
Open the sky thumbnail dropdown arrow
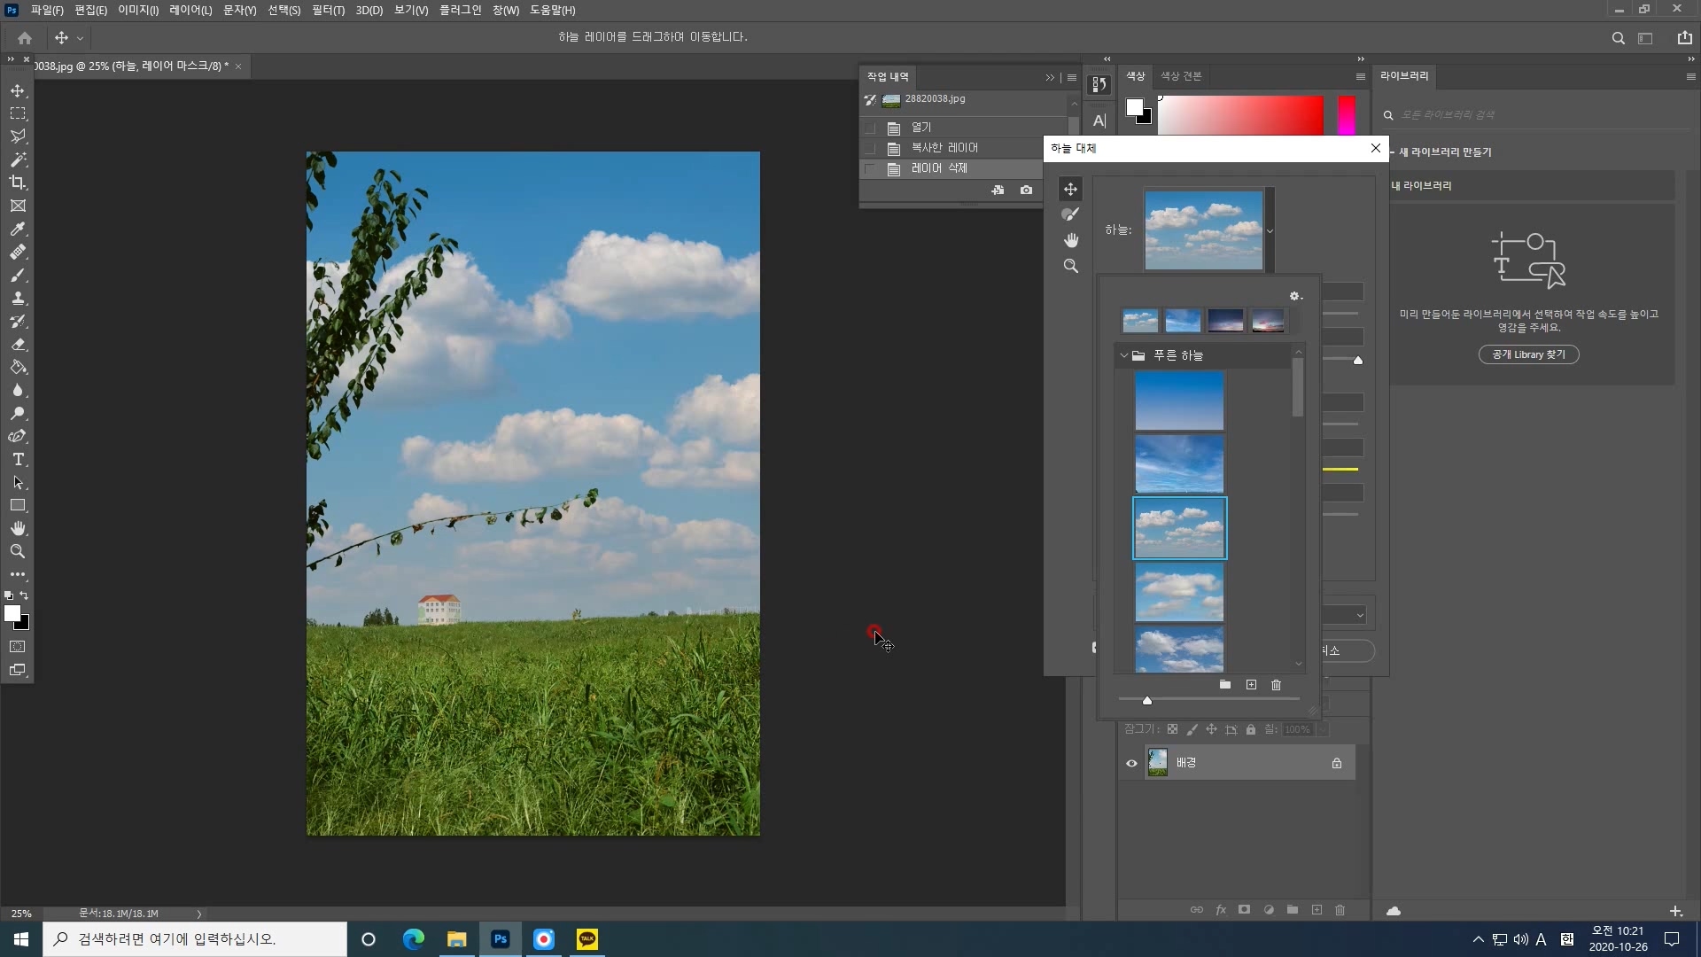(x=1270, y=231)
